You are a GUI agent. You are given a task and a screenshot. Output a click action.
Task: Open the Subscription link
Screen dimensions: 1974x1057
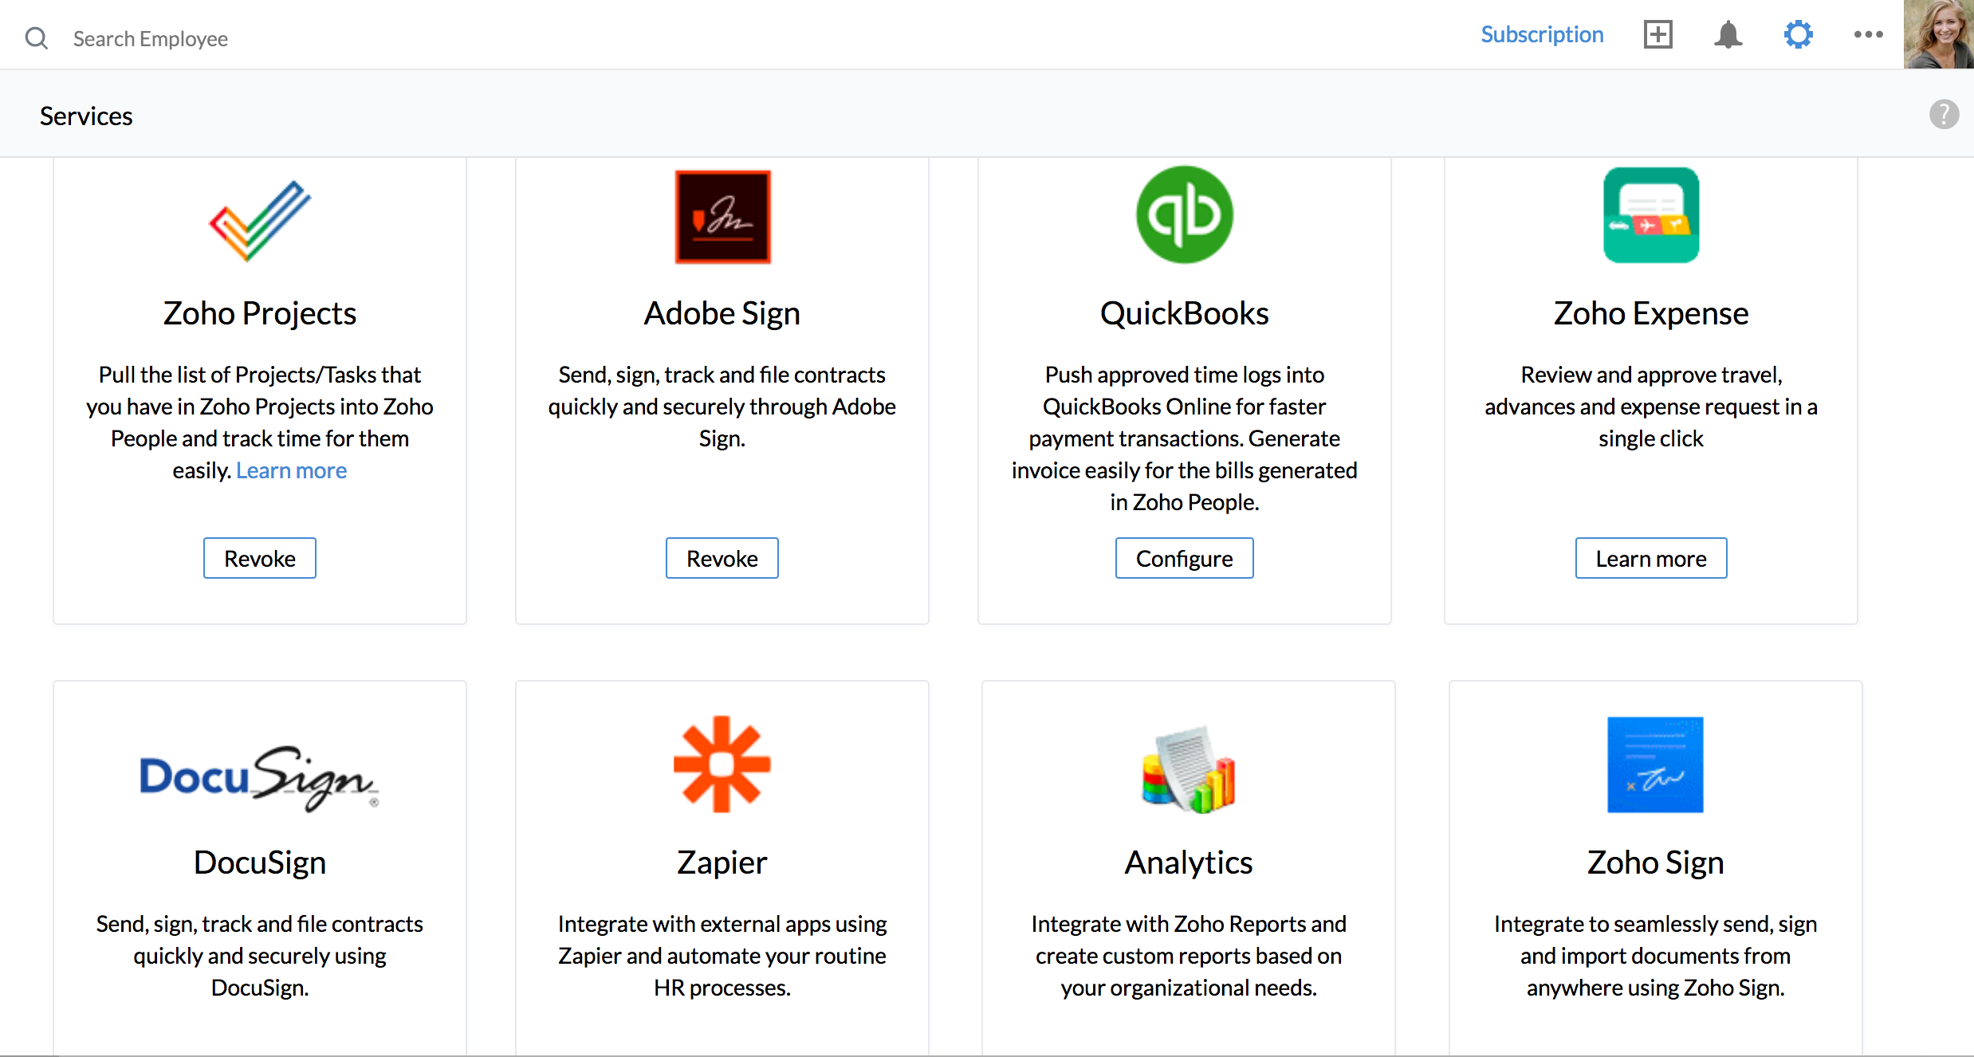click(1542, 34)
